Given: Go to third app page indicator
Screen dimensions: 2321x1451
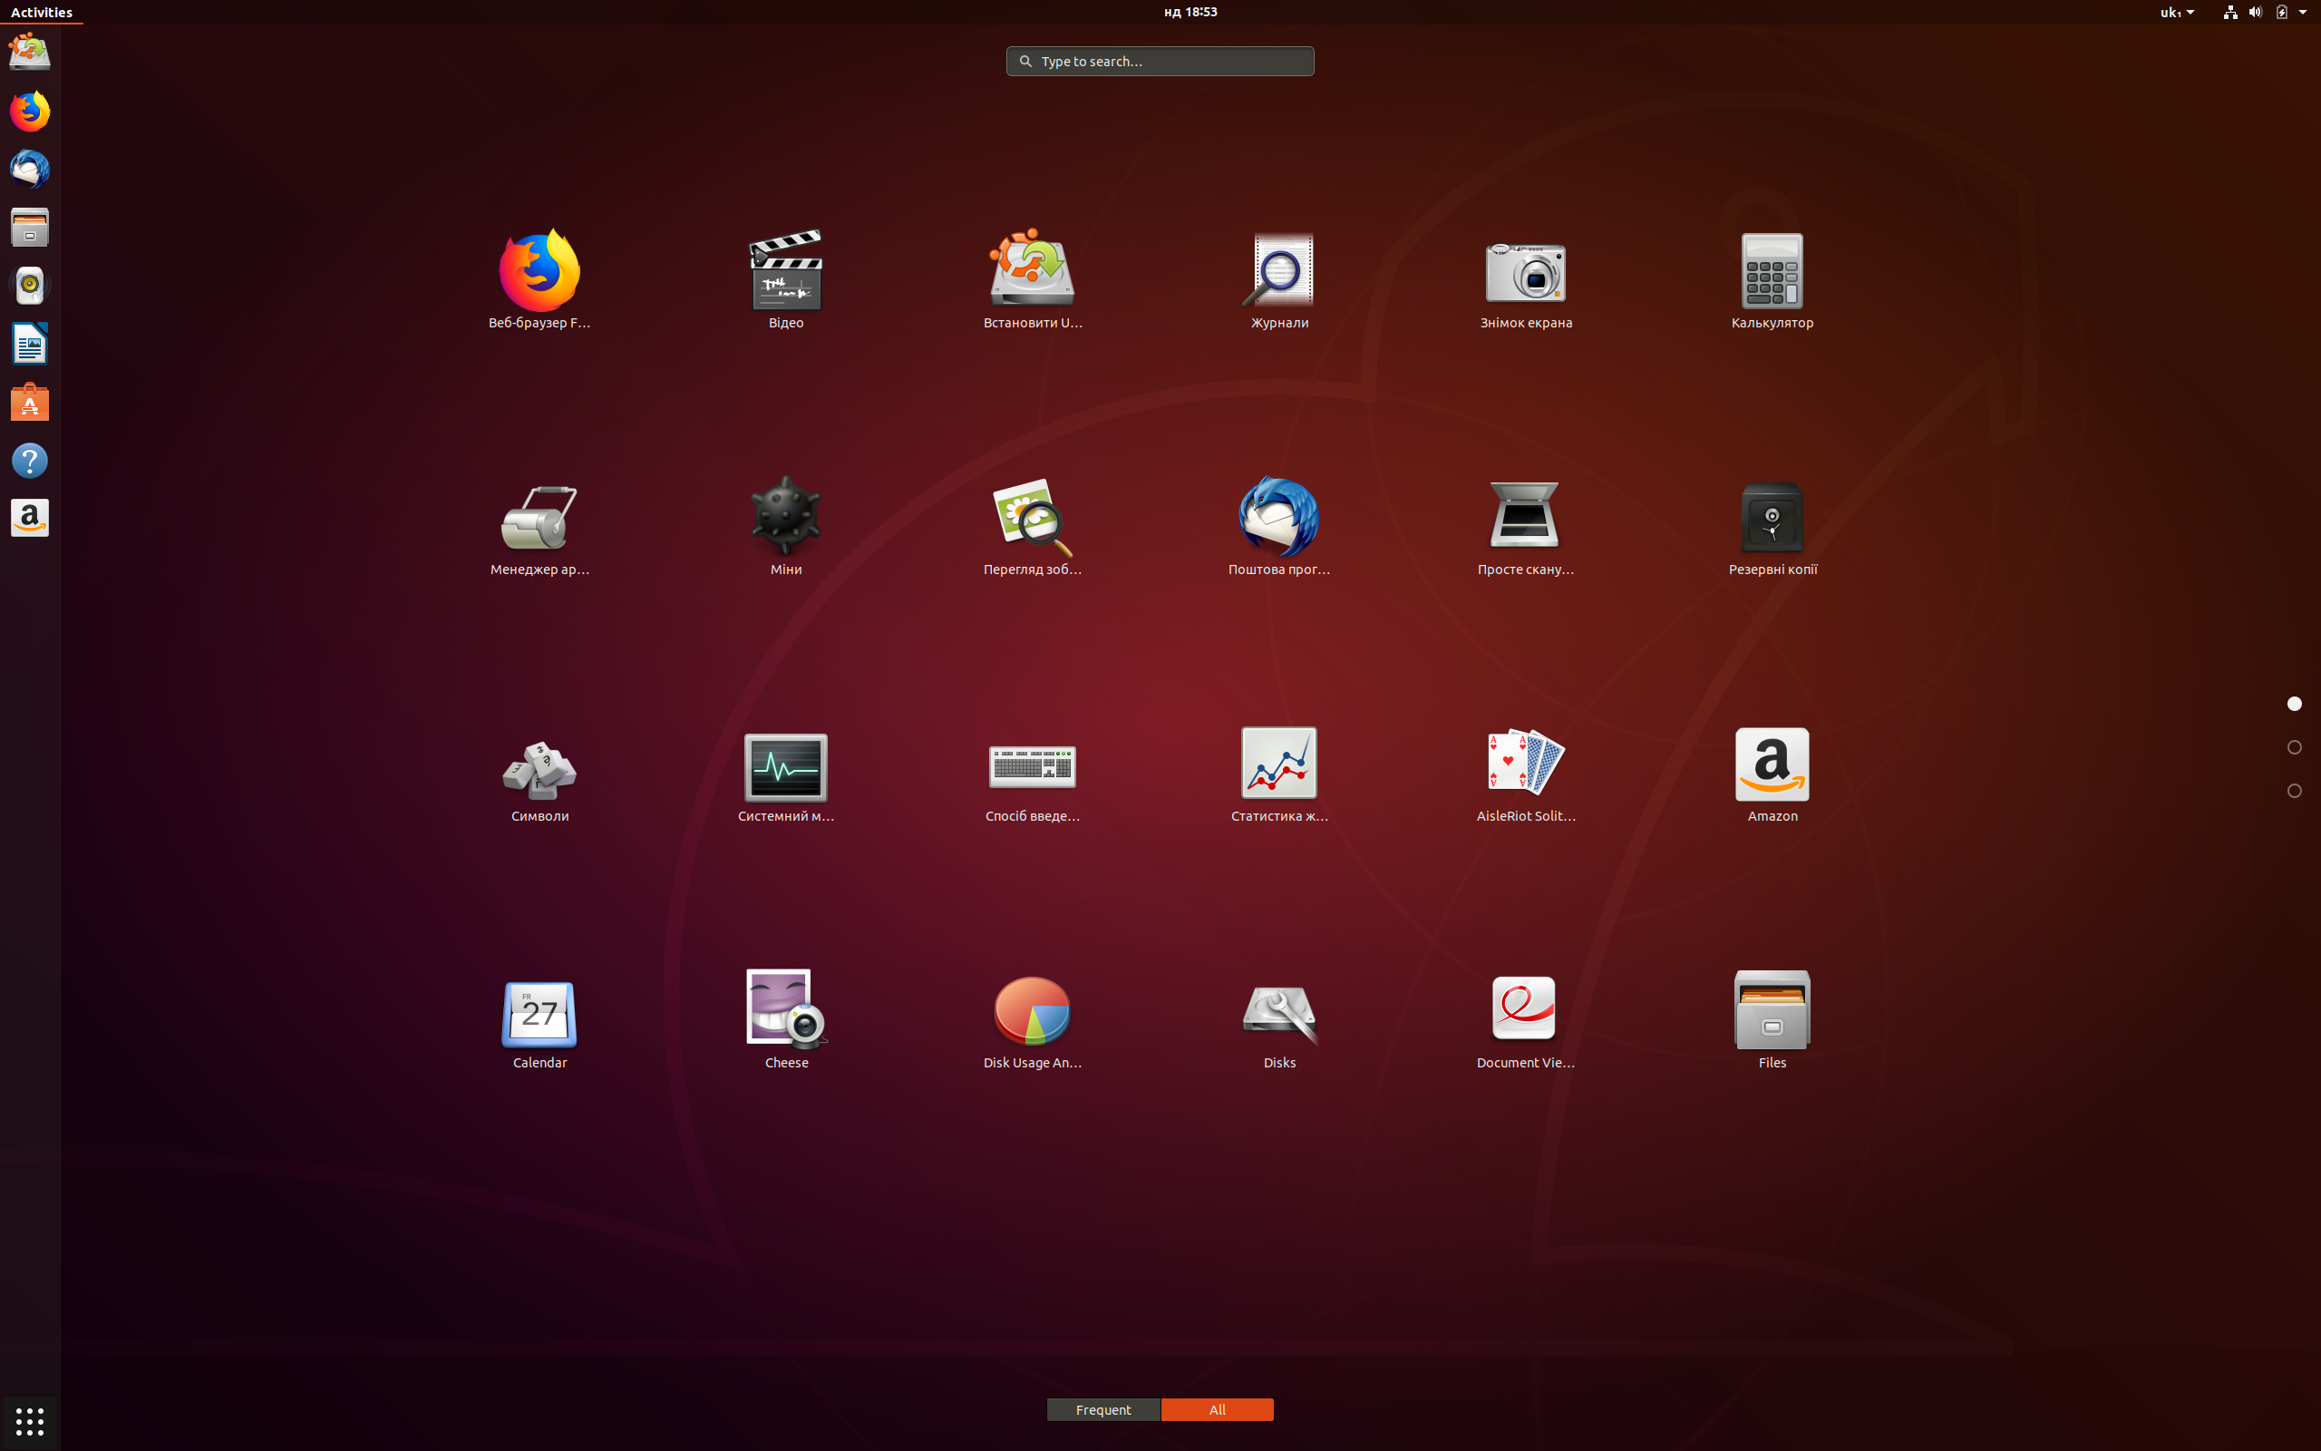Looking at the screenshot, I should tap(2293, 791).
